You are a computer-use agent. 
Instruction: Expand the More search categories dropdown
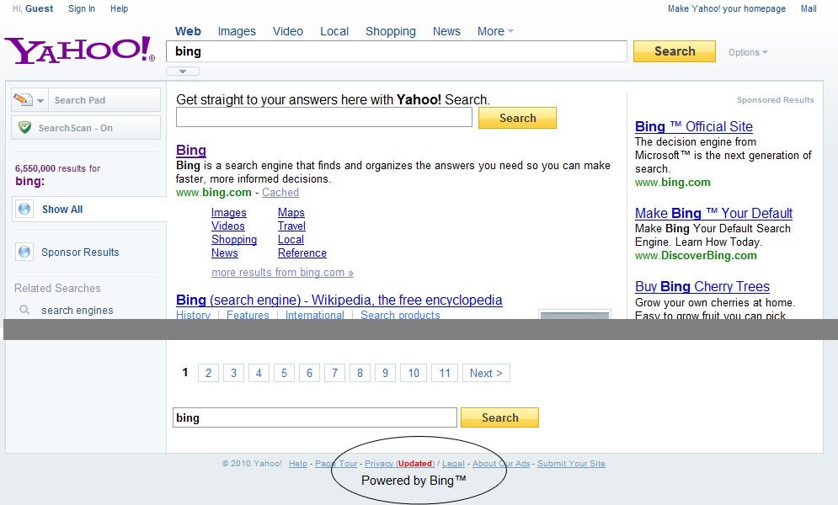point(495,31)
